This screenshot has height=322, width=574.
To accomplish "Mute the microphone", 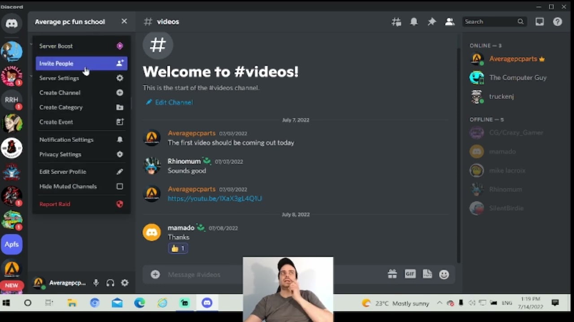I will point(96,283).
